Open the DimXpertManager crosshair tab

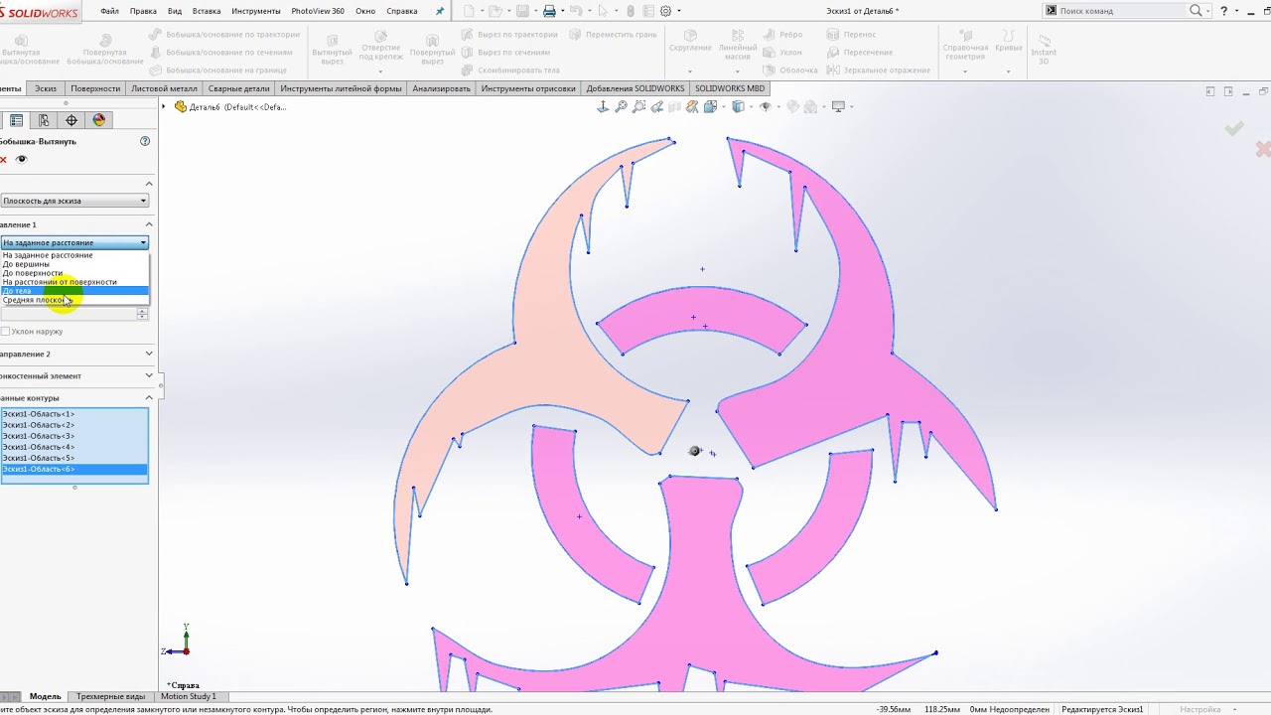tap(71, 120)
